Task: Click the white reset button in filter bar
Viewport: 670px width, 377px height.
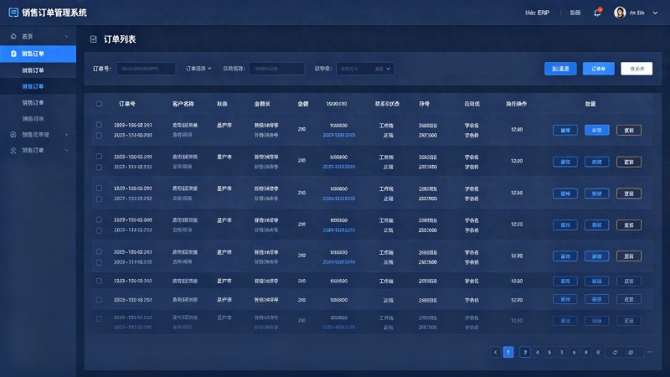Action: click(x=636, y=69)
